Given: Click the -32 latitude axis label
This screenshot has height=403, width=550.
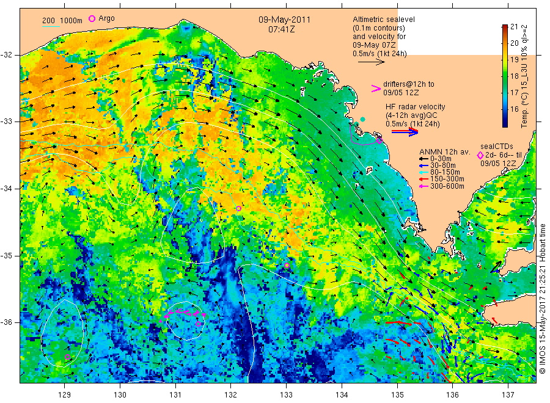Looking at the screenshot, I should pos(7,56).
